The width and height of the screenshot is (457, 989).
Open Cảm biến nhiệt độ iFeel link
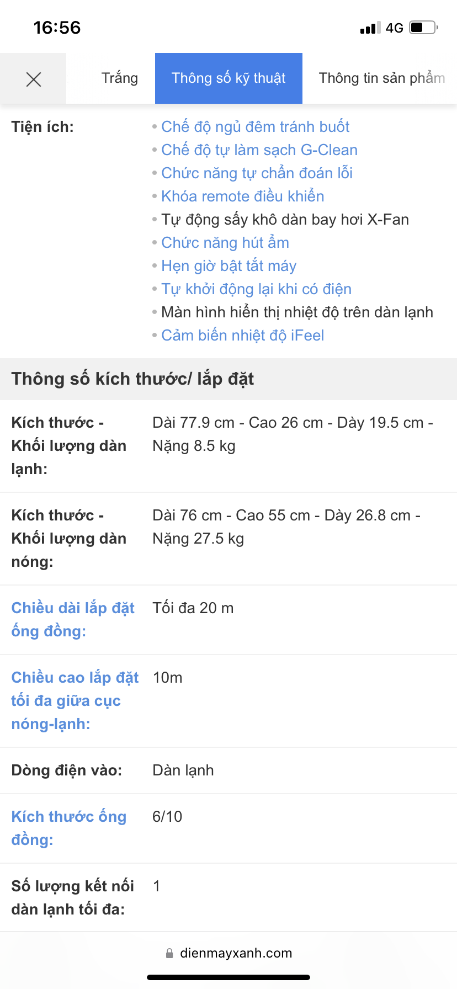click(242, 336)
